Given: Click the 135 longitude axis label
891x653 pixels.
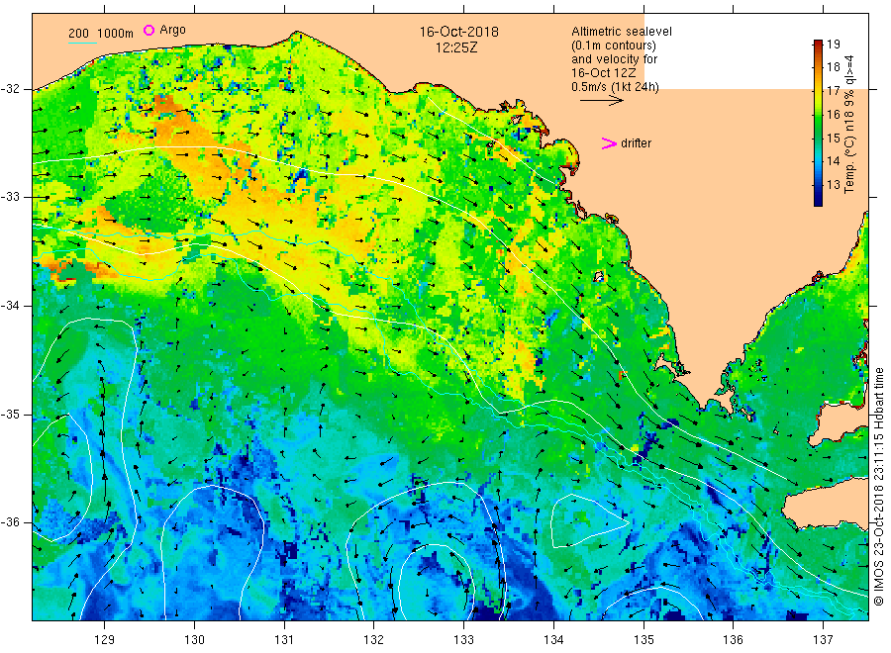Looking at the screenshot, I should [x=643, y=639].
